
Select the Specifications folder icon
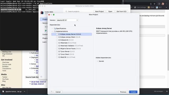55,28
